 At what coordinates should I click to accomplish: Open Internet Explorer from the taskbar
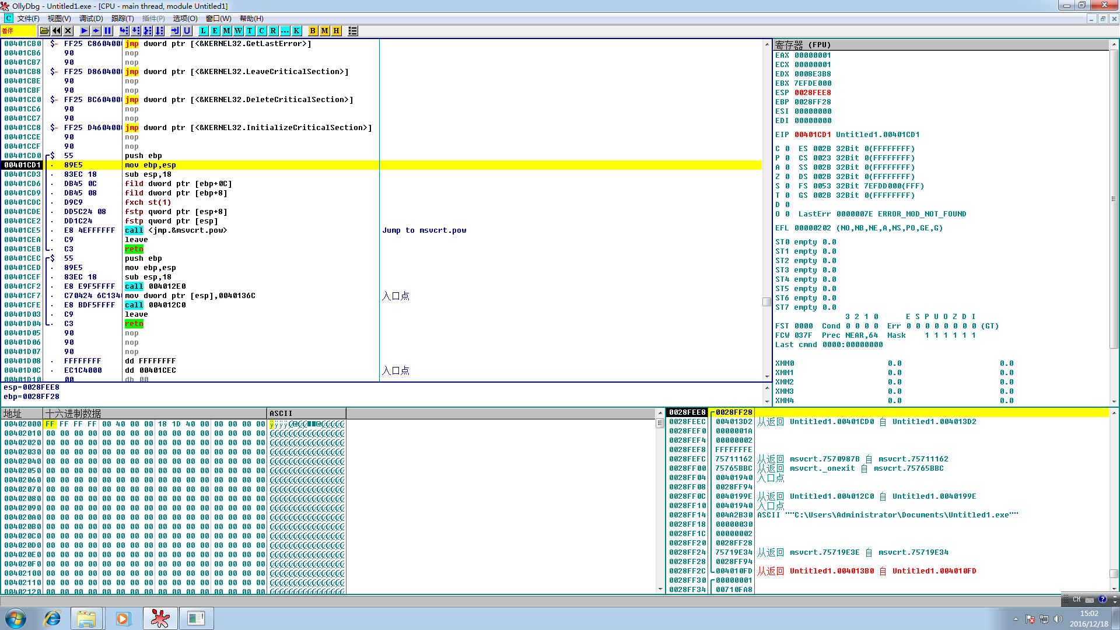[52, 618]
